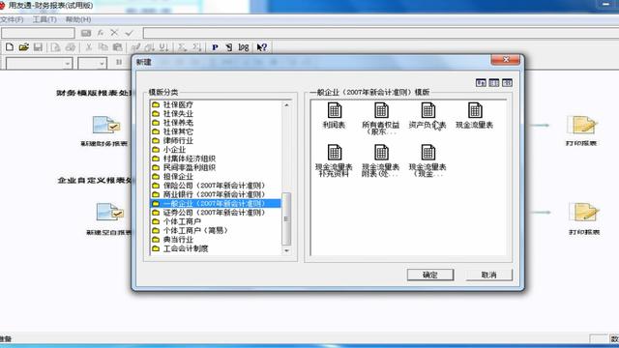The width and height of the screenshot is (619, 348).
Task: Click the 取消 button
Action: [x=489, y=275]
